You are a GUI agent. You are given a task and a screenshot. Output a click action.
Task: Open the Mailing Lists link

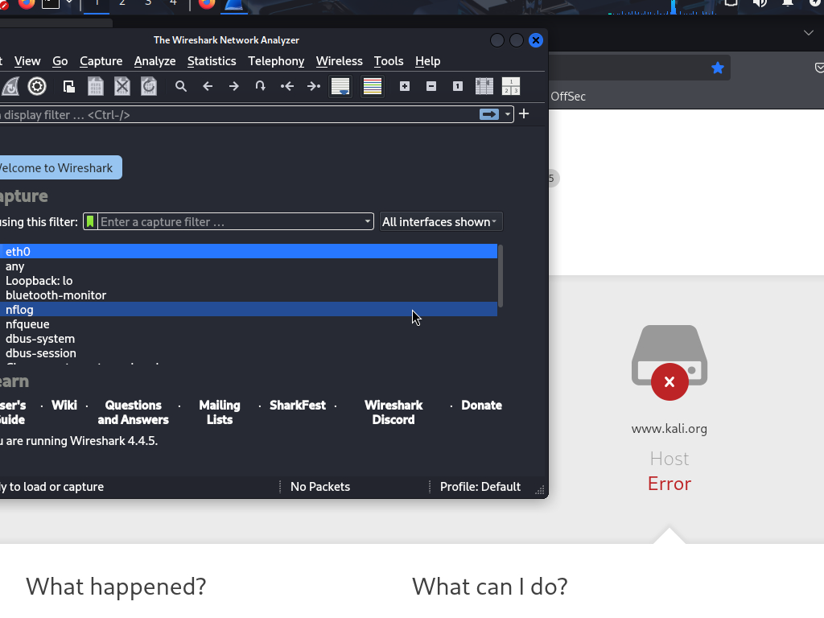click(x=220, y=413)
